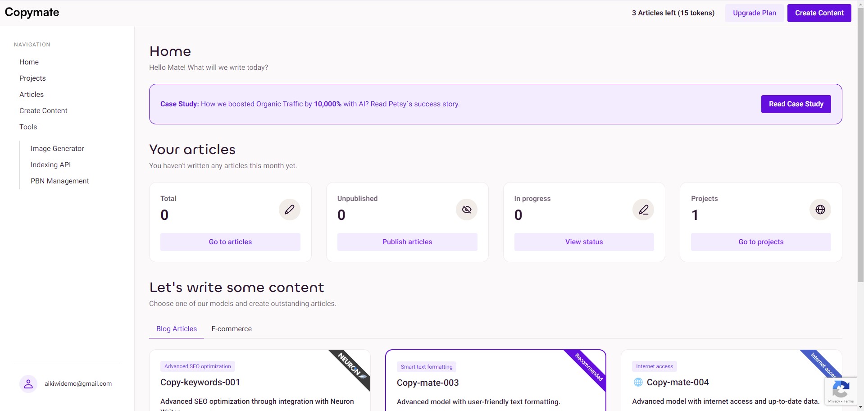Click the Home page heading
Image resolution: width=864 pixels, height=411 pixels.
tap(170, 51)
